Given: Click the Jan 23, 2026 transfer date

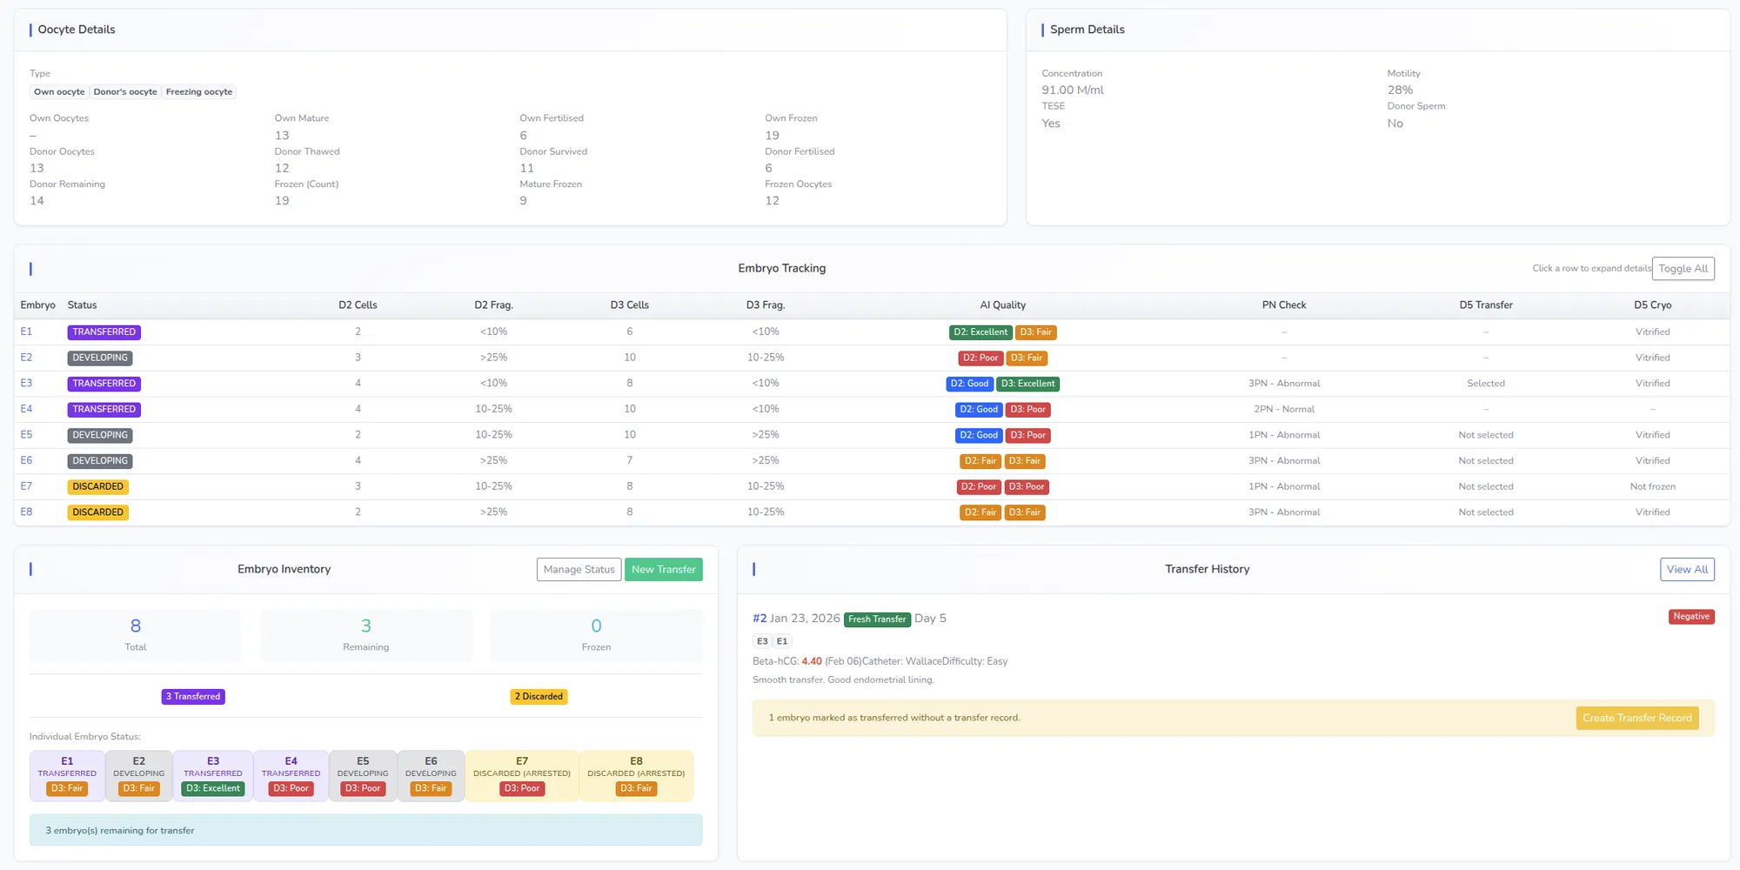Looking at the screenshot, I should [x=805, y=619].
